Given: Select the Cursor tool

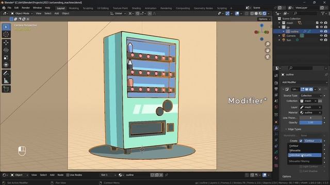Looking at the screenshot, I should 6,34.
